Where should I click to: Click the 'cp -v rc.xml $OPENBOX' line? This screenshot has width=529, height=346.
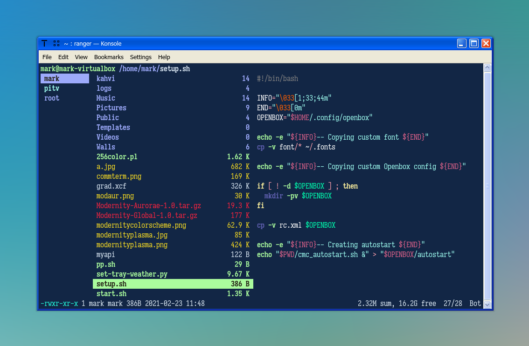coord(296,225)
